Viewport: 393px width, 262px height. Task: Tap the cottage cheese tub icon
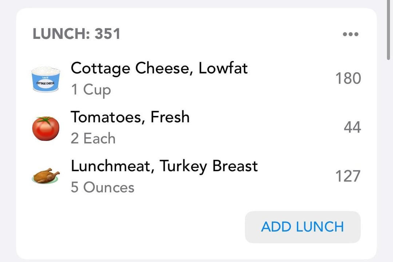pos(46,79)
